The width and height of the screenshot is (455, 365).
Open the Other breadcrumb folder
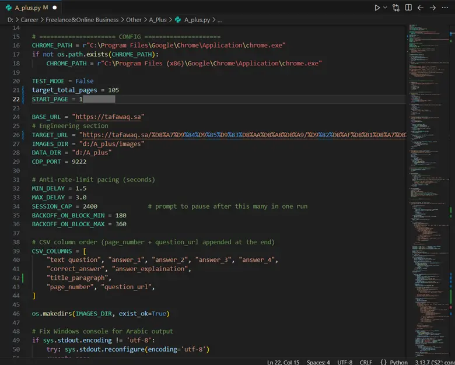(x=134, y=20)
